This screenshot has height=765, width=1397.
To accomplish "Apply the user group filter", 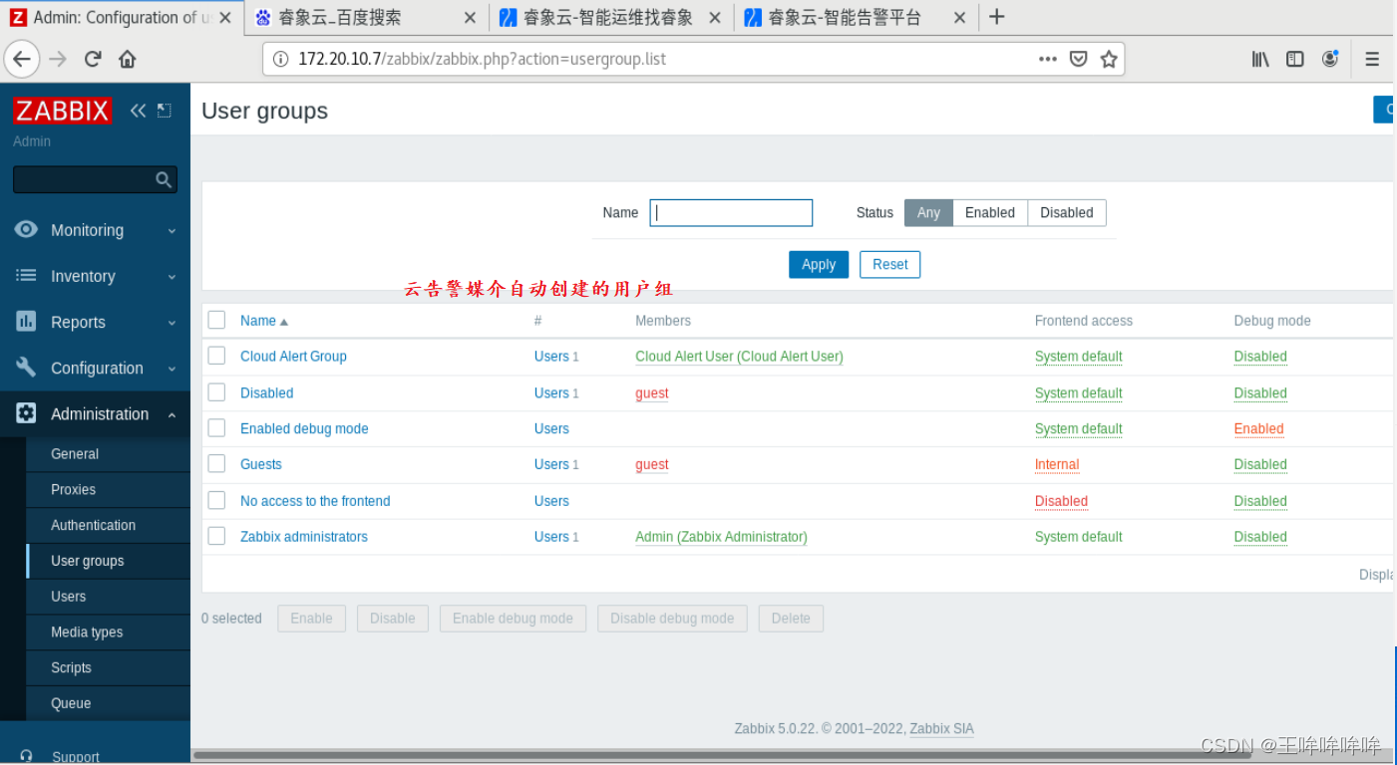I will pos(819,264).
